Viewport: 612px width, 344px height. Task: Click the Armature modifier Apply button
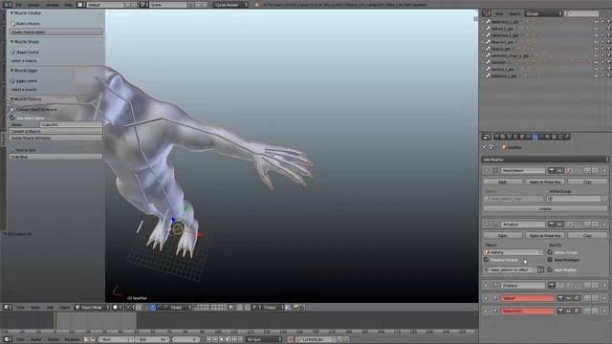tap(503, 236)
